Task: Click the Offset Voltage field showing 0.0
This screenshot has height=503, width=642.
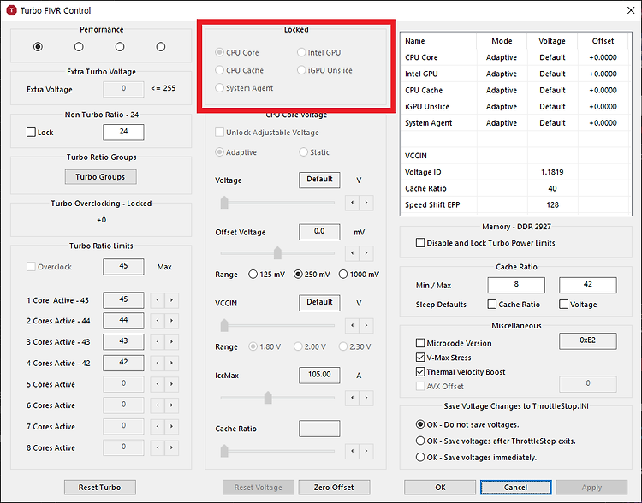Action: [319, 232]
